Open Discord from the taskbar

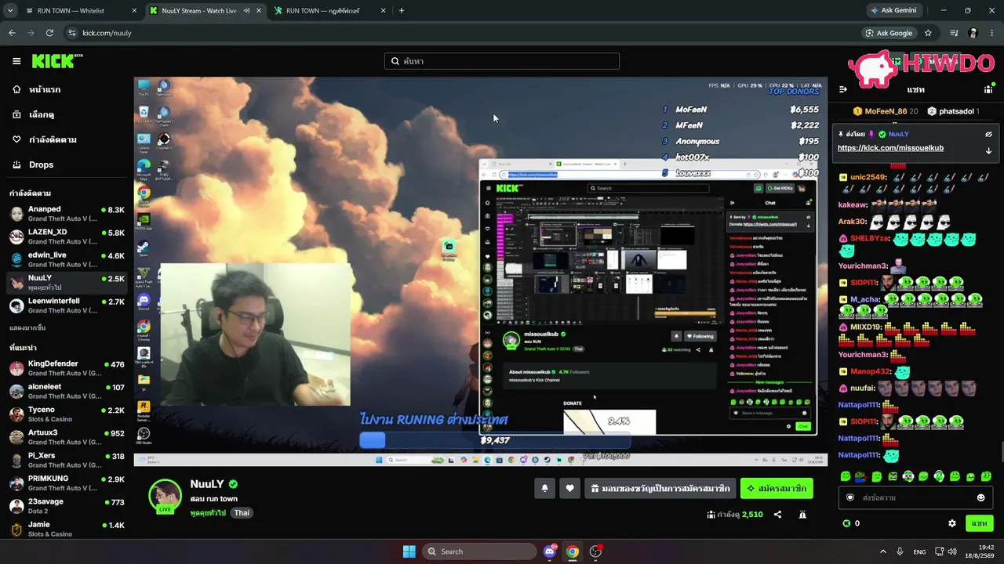550,551
